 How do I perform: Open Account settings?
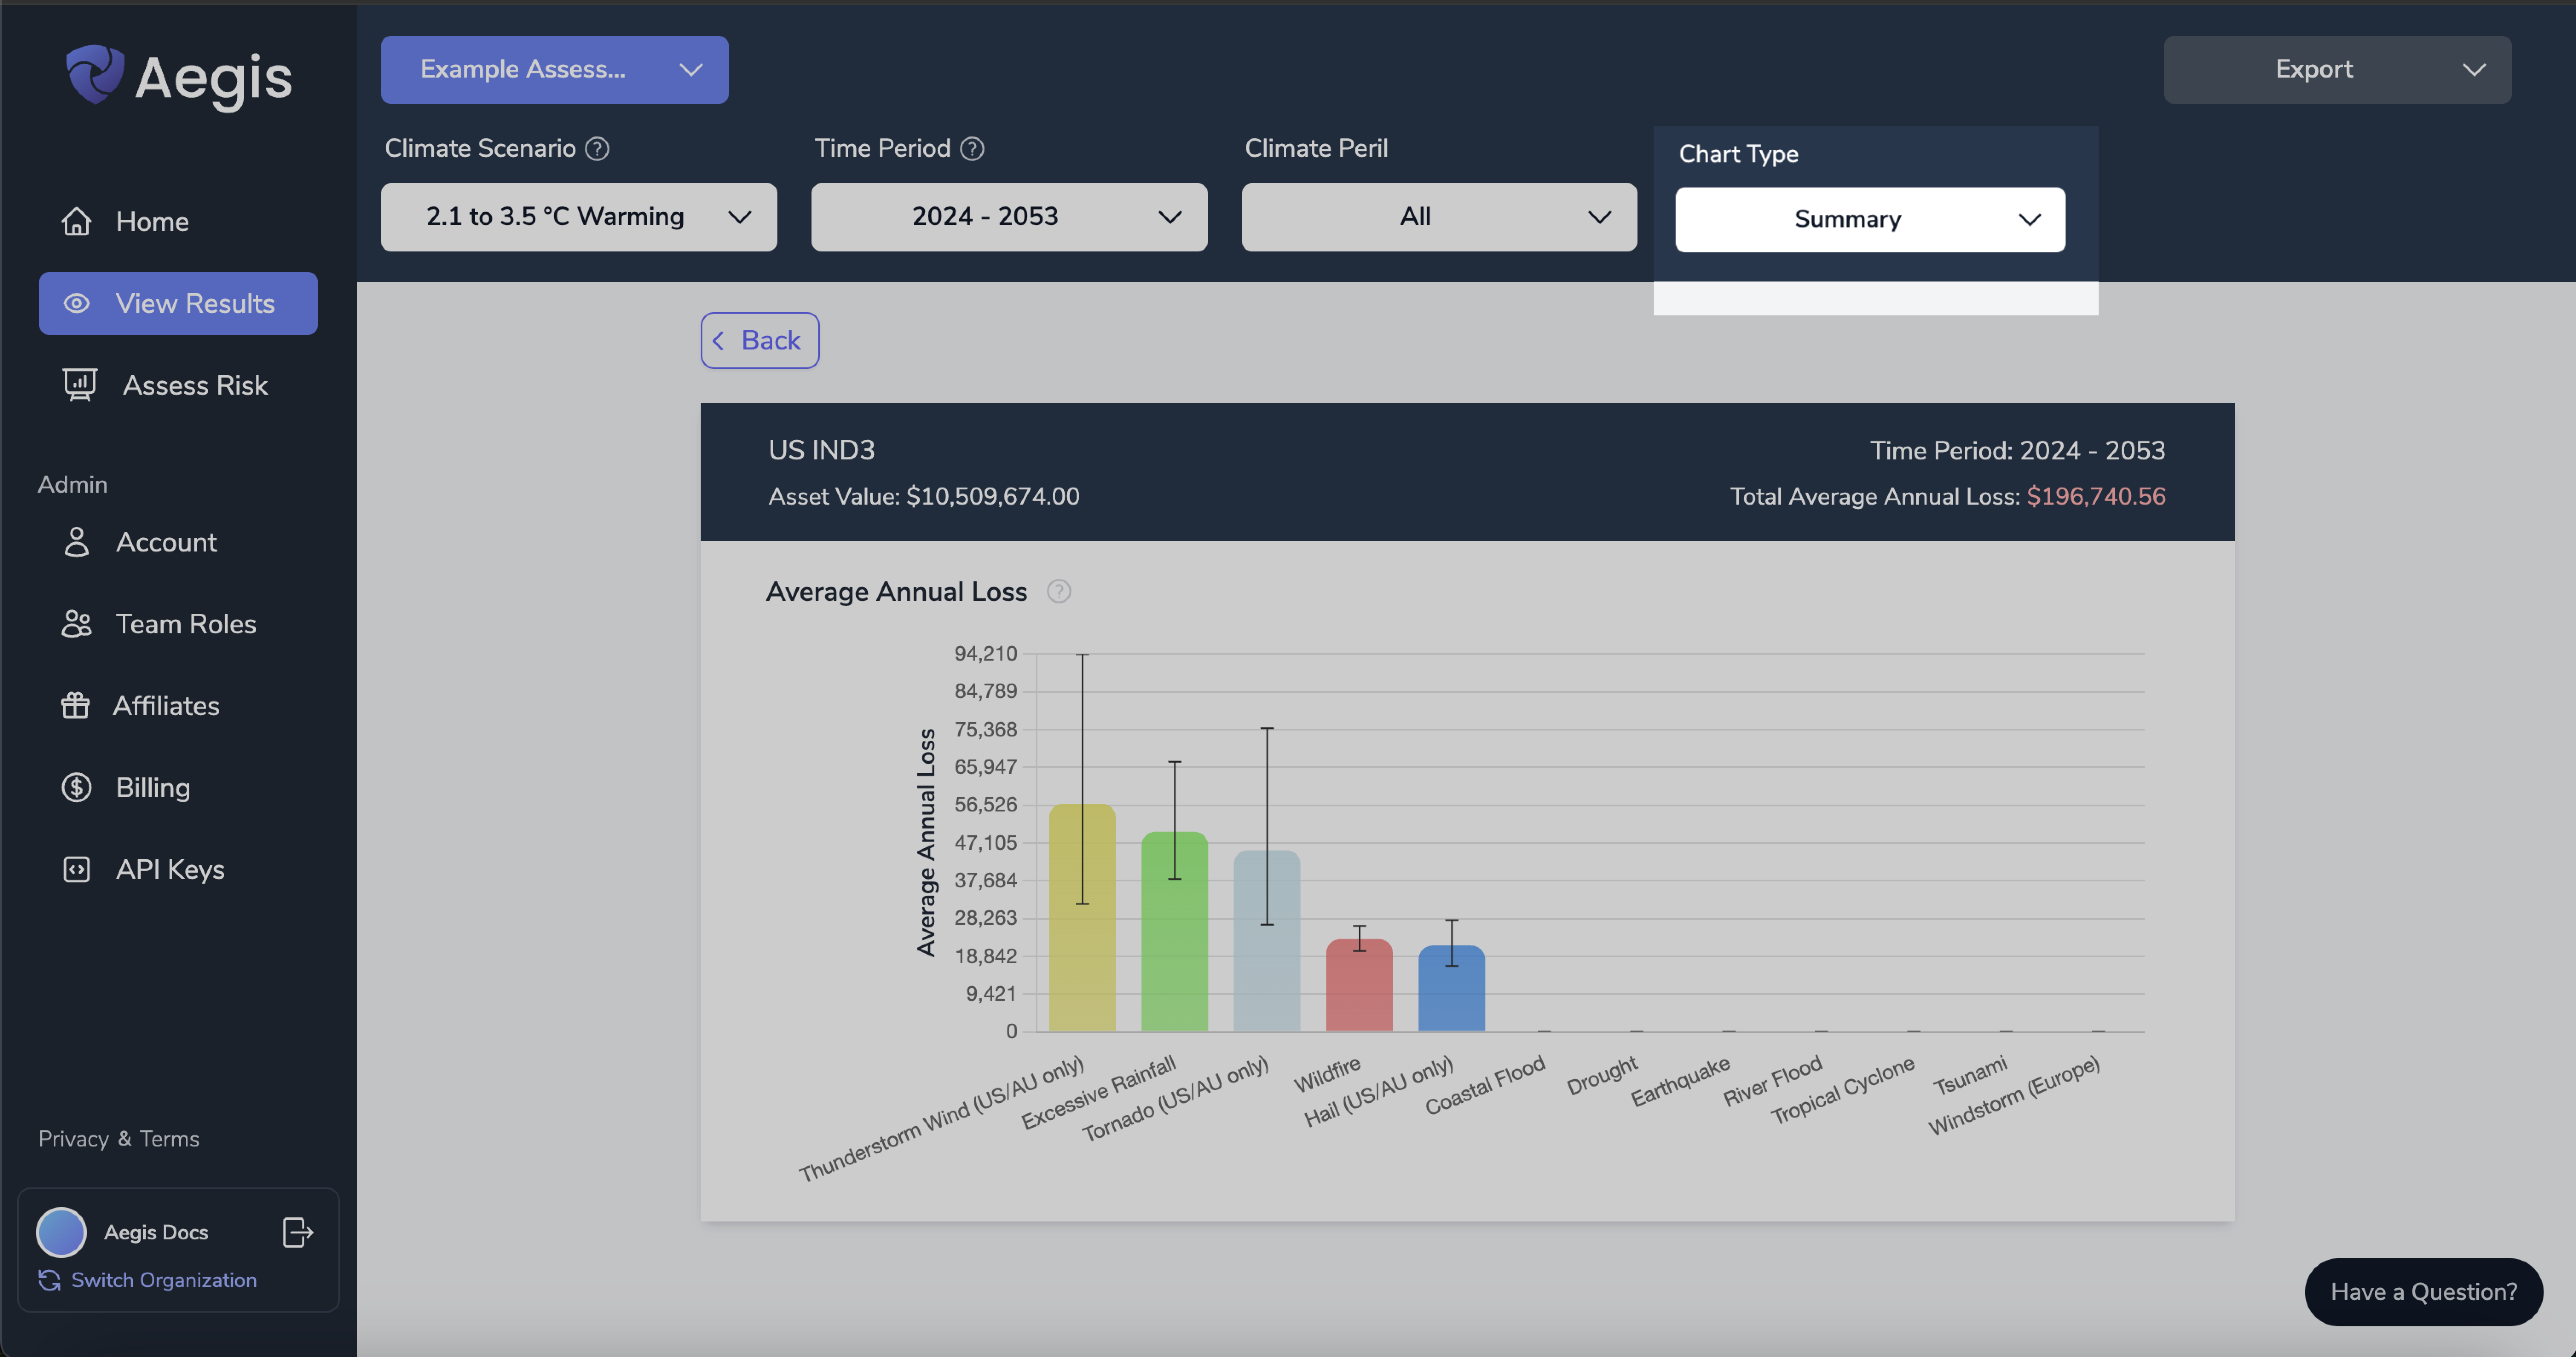tap(178, 542)
